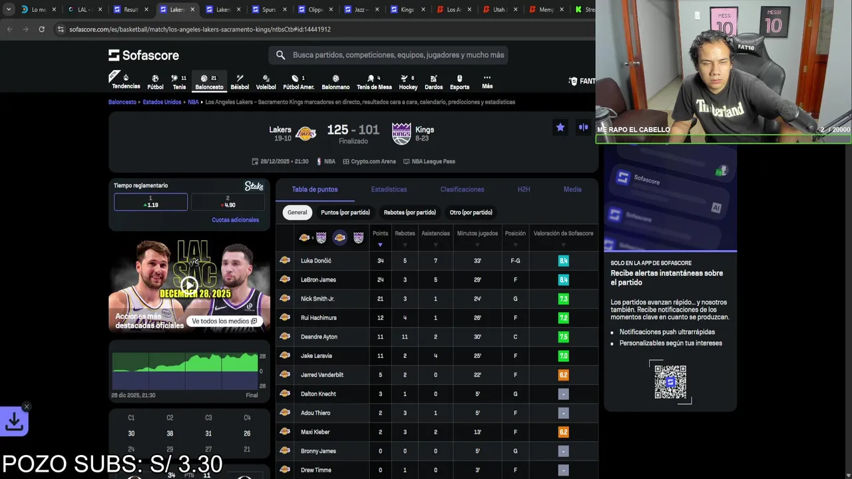Screen dimensions: 852x479
Task: Open the Tendencias sport category
Action: [x=126, y=81]
